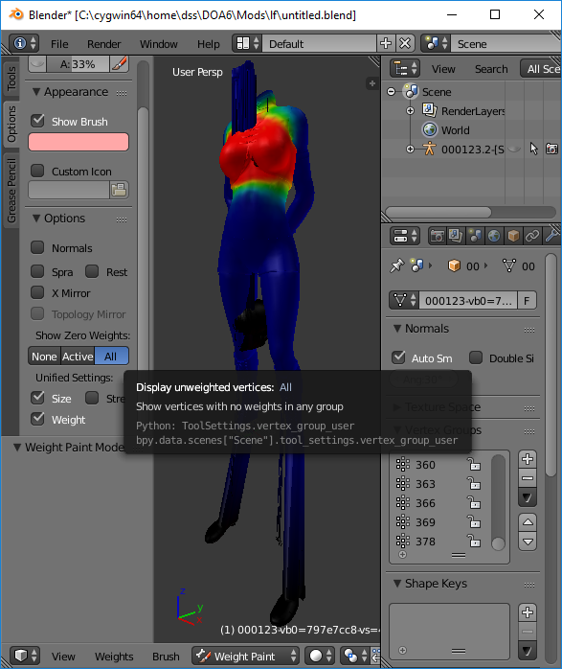562x669 pixels.
Task: Open the All Scenes display dropdown
Action: click(x=541, y=69)
